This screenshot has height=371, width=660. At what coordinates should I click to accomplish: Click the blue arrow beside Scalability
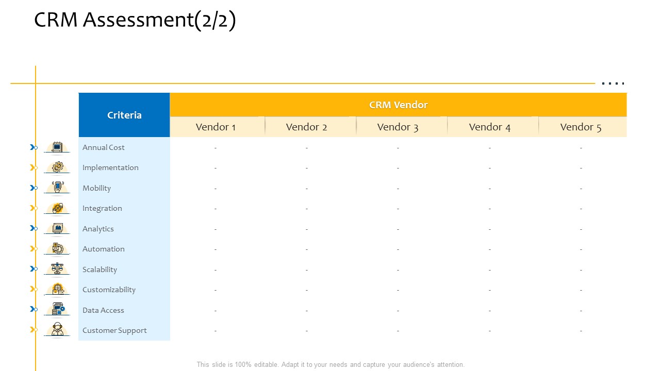tap(34, 269)
